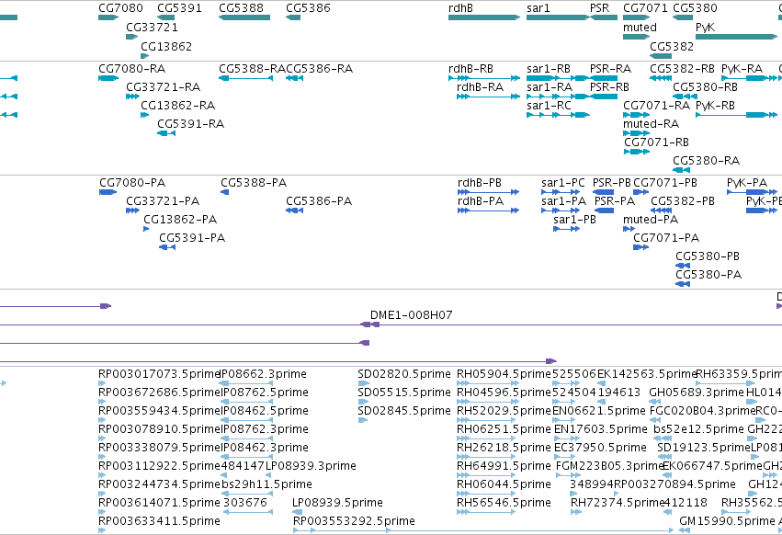This screenshot has height=535, width=782.
Task: Click the PyK-PA protein label
Action: click(746, 183)
